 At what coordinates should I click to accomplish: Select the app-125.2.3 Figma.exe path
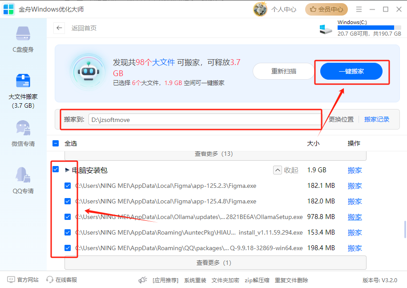point(165,186)
